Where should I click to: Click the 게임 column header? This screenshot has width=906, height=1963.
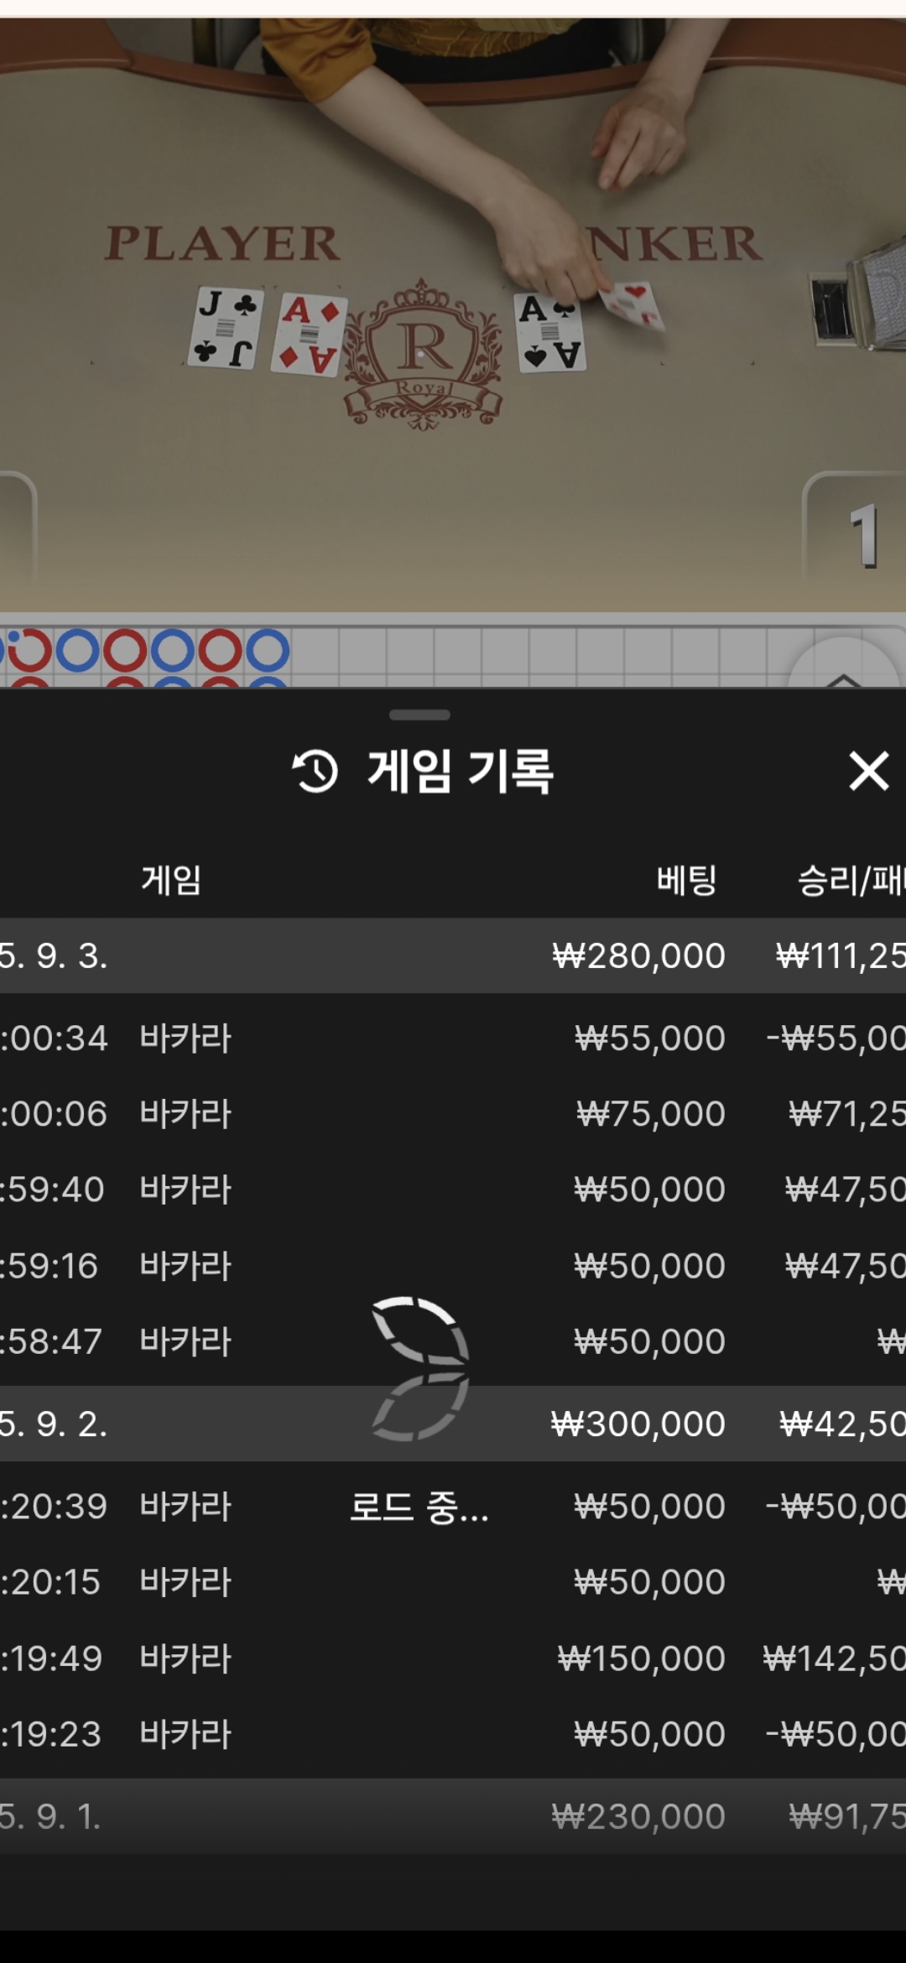(x=171, y=880)
